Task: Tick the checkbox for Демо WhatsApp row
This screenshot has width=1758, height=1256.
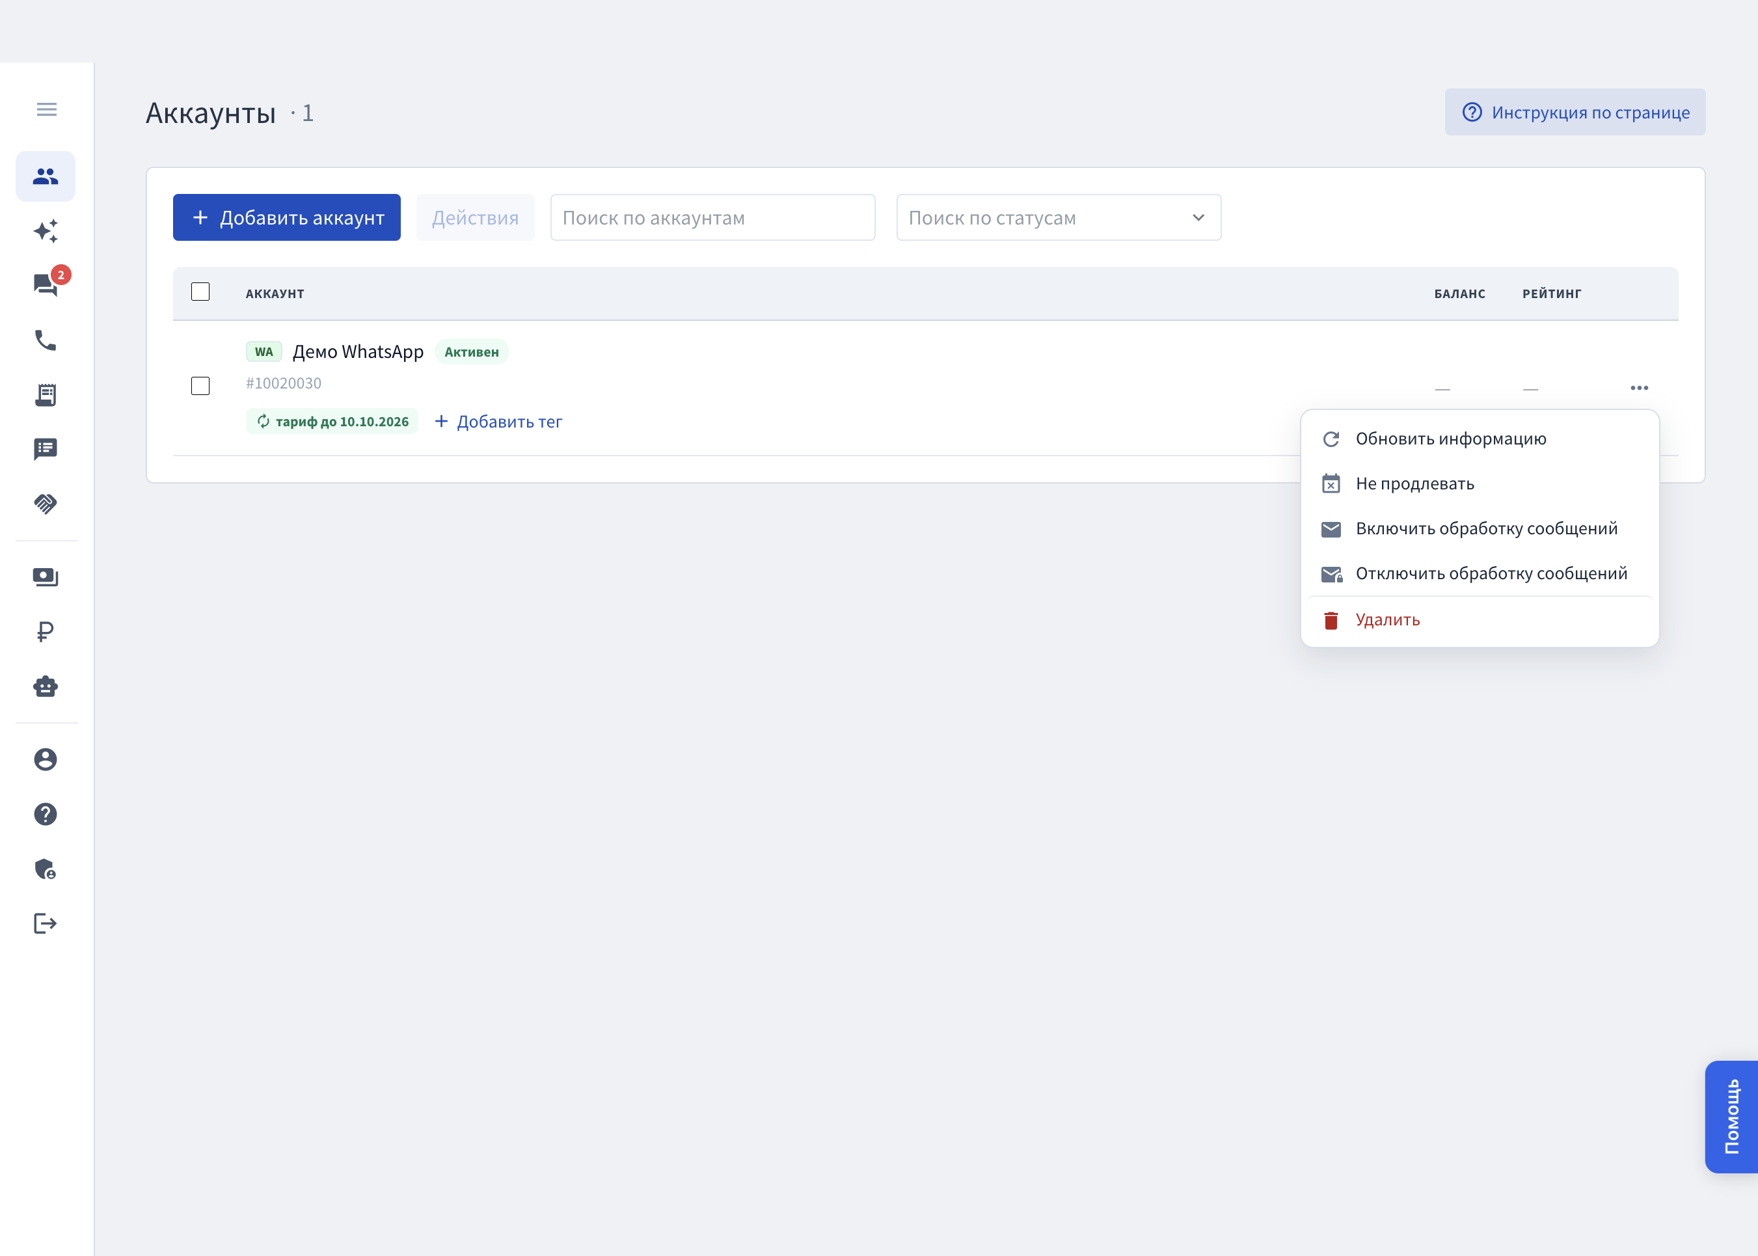Action: click(200, 386)
